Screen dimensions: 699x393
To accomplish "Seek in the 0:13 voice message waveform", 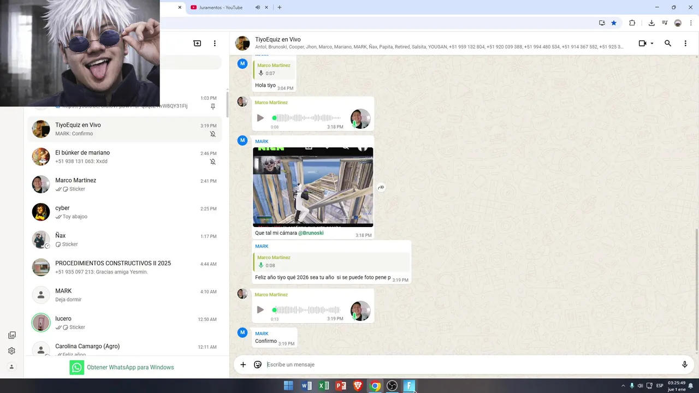I will click(306, 310).
